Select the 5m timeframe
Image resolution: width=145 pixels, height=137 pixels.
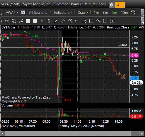pyautogui.click(x=114, y=13)
